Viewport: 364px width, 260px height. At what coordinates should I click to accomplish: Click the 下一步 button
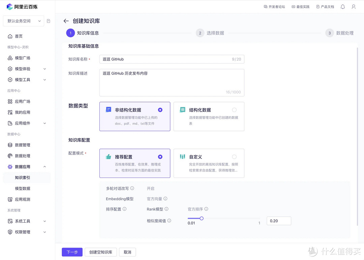pyautogui.click(x=72, y=252)
